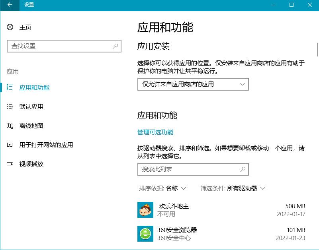Click the 不可用 status text
Viewport: 319px width, 250px height.
(x=166, y=214)
